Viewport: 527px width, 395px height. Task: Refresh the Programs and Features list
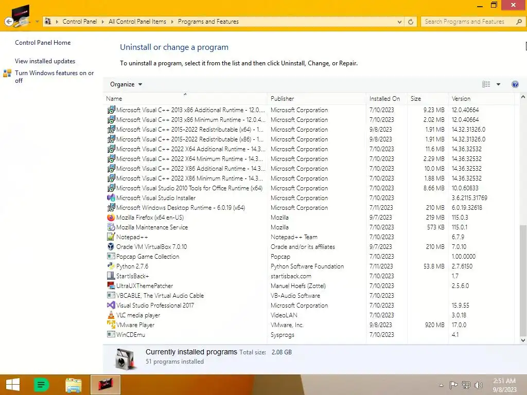[x=411, y=22]
